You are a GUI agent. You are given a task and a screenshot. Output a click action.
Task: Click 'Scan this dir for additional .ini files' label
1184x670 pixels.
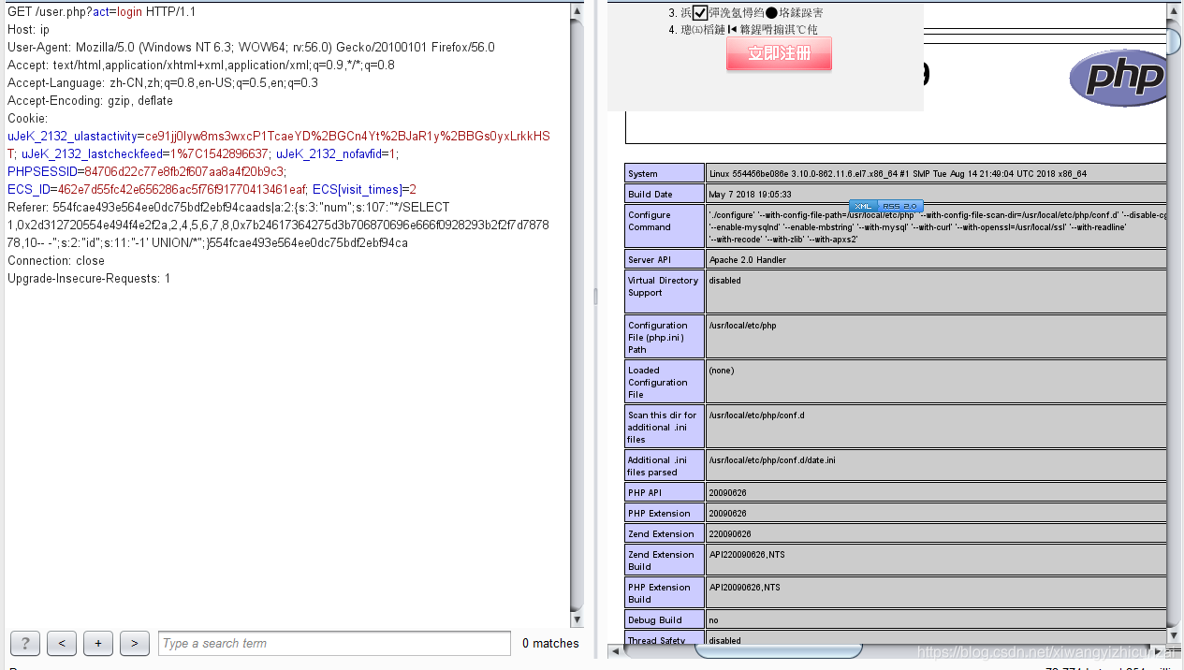point(663,427)
